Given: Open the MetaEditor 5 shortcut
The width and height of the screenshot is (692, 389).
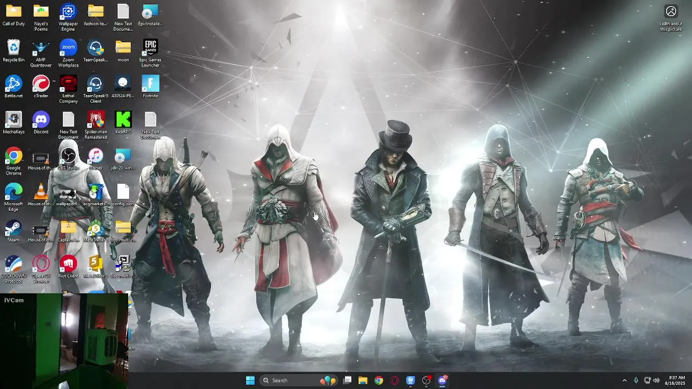Looking at the screenshot, I should pos(96,267).
